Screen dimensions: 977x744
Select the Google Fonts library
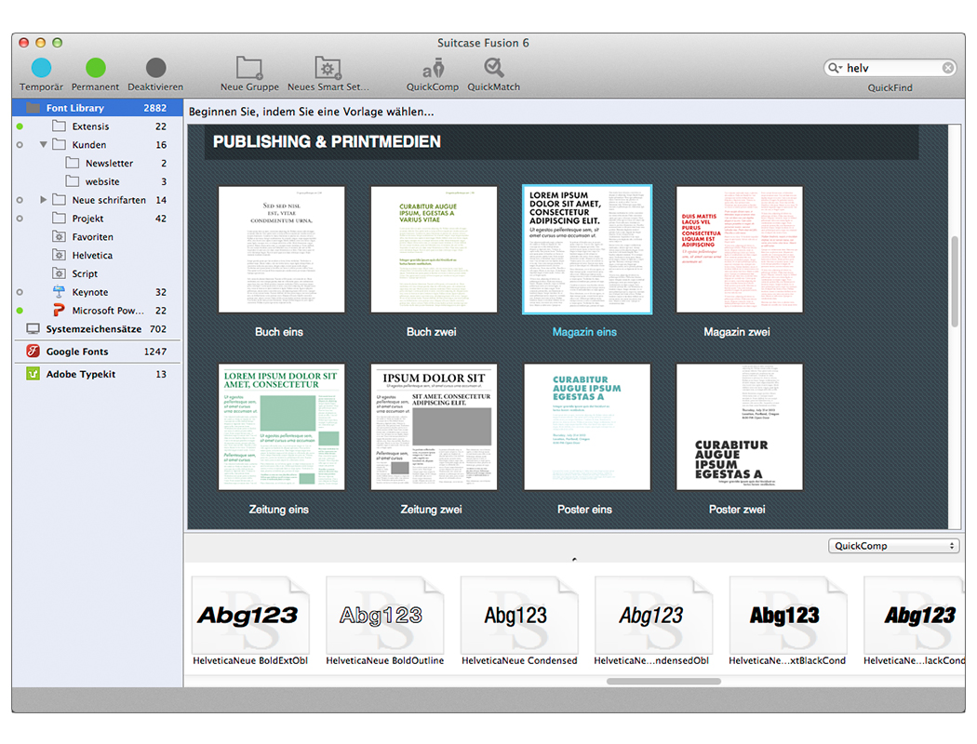[x=77, y=352]
